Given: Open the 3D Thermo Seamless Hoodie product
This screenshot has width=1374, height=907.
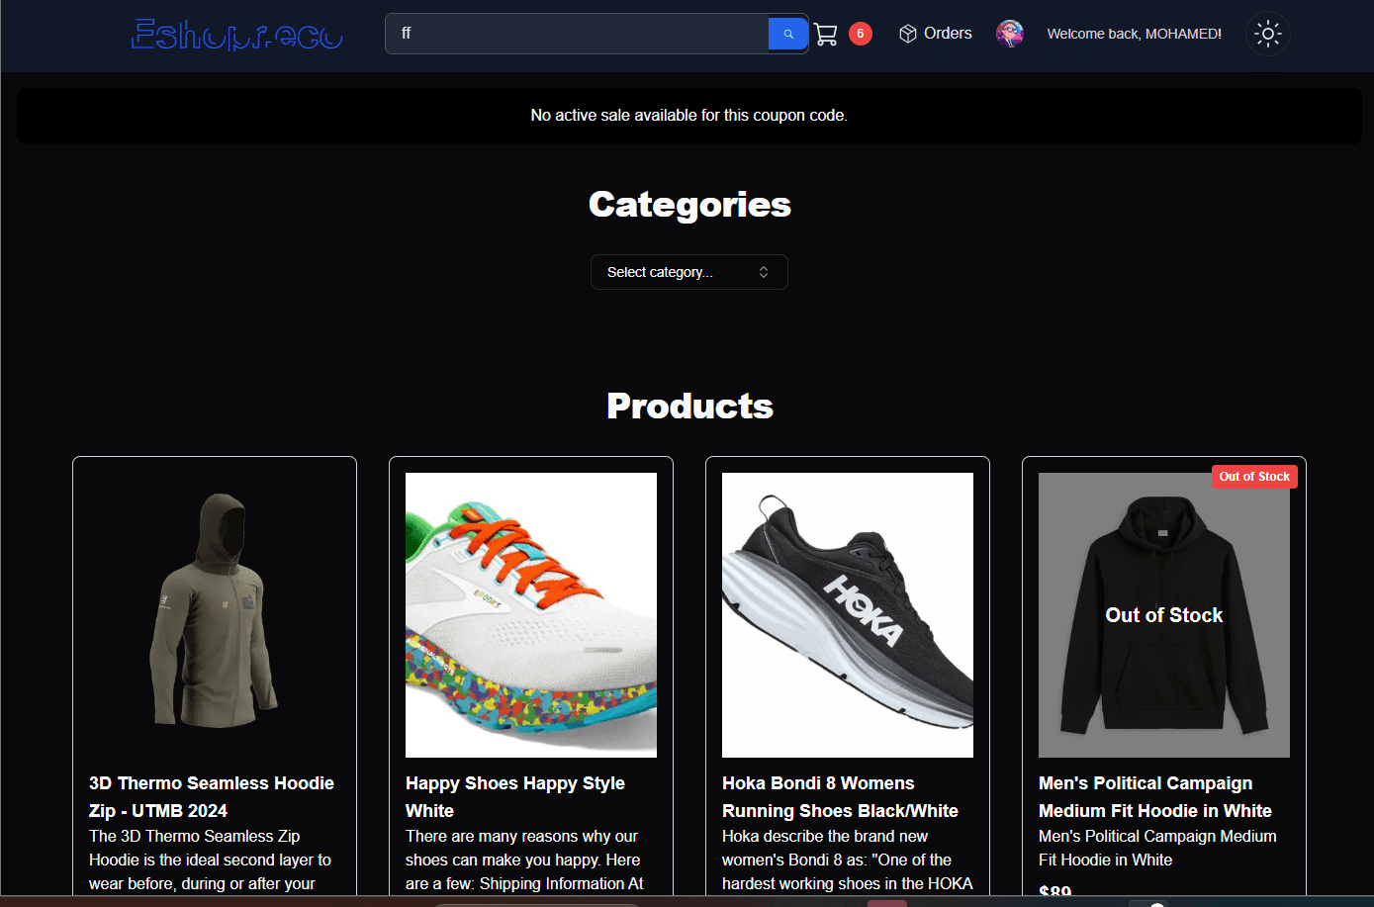Looking at the screenshot, I should pyautogui.click(x=212, y=796).
